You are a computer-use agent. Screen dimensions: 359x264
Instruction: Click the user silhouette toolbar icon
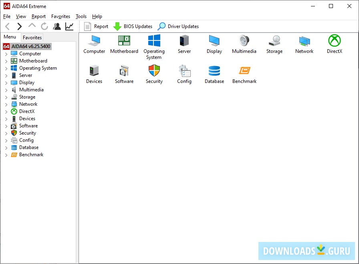(57, 26)
